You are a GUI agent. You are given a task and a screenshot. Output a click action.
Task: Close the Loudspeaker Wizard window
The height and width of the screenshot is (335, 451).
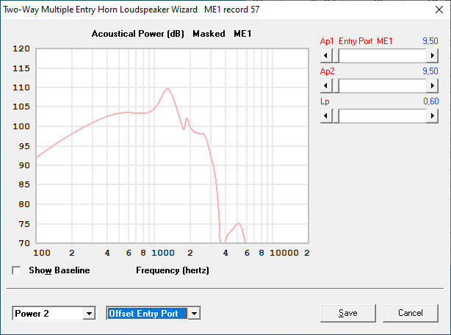pos(439,10)
